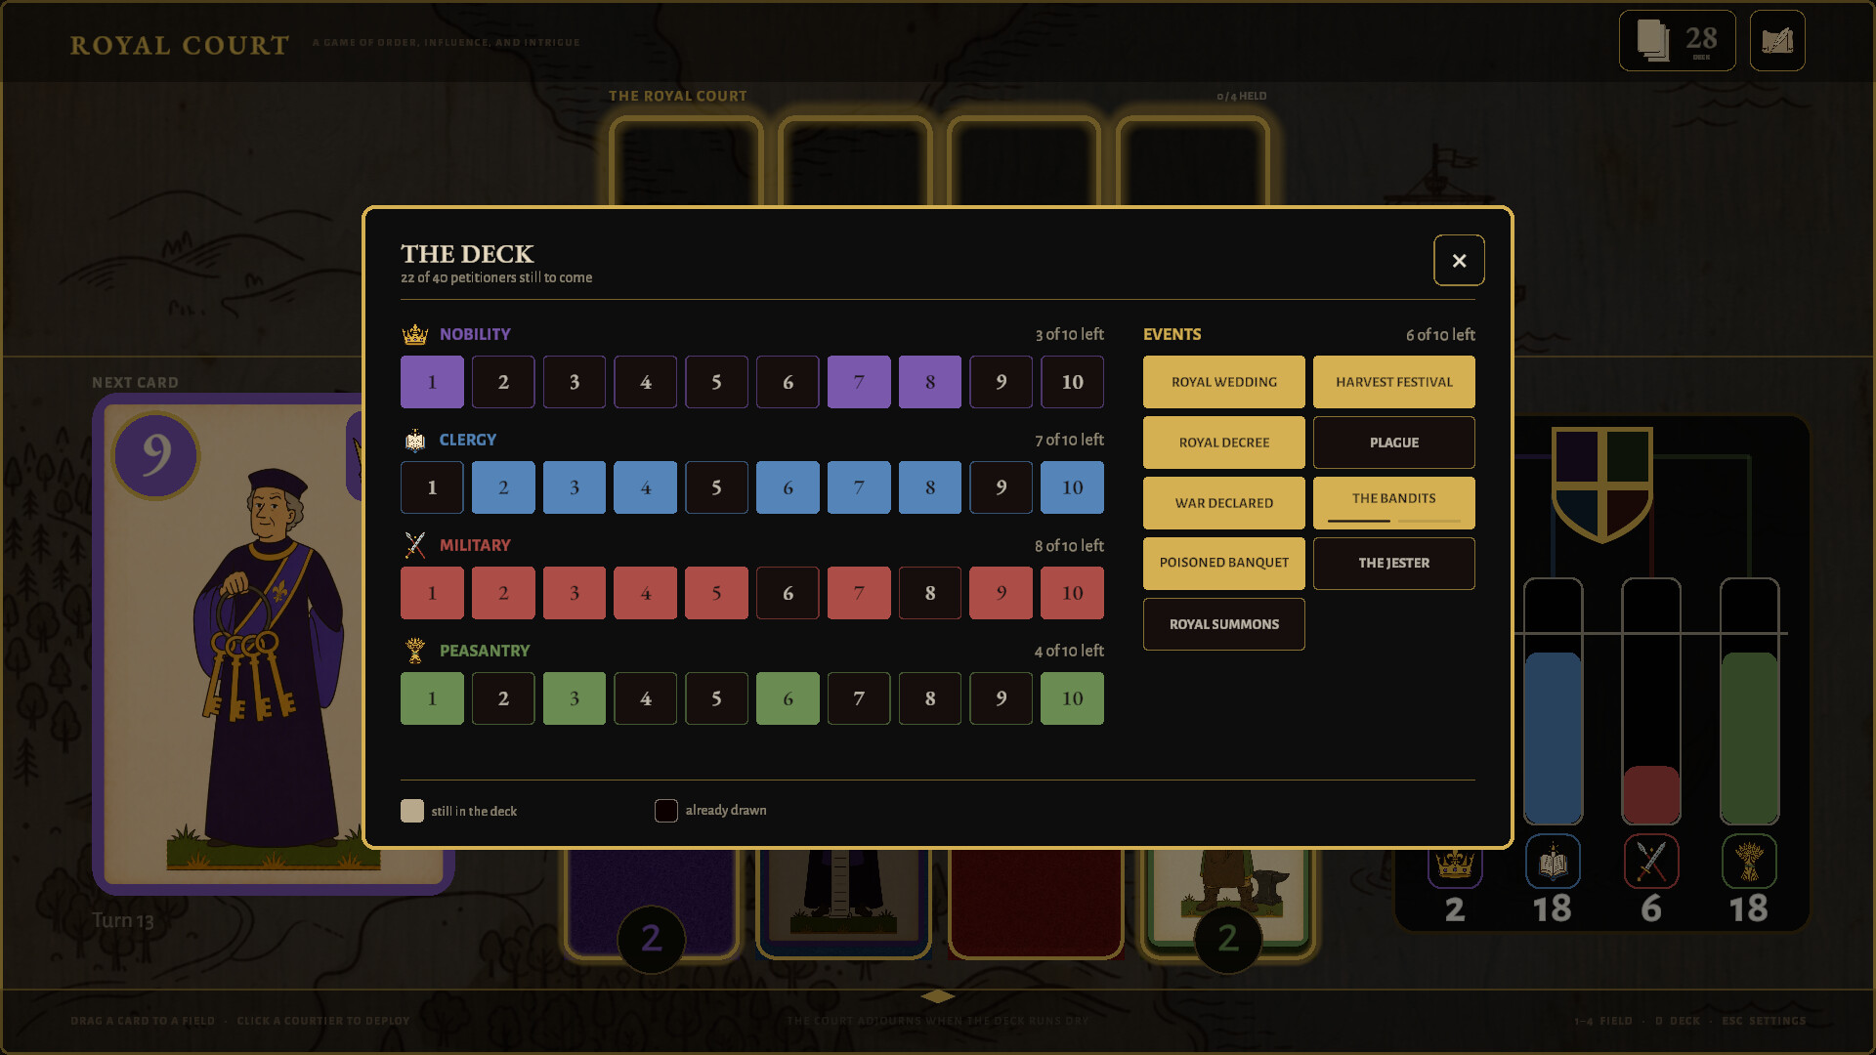Click Peasantry card 7 tile

[x=859, y=698]
